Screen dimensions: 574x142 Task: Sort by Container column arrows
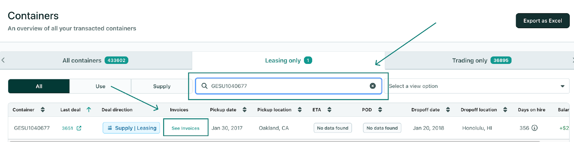tap(43, 110)
